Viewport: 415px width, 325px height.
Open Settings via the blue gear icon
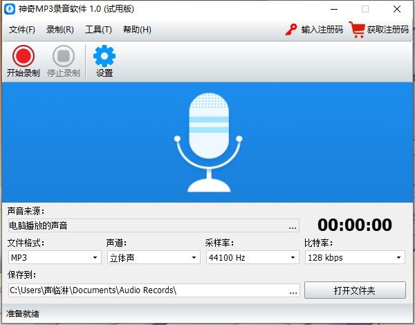[104, 56]
